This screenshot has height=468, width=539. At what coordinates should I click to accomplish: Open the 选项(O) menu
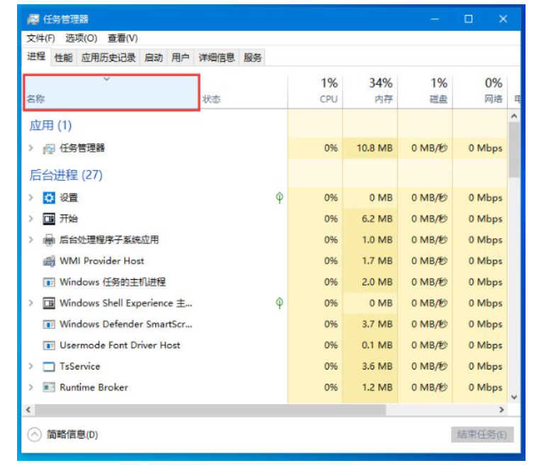coord(81,38)
